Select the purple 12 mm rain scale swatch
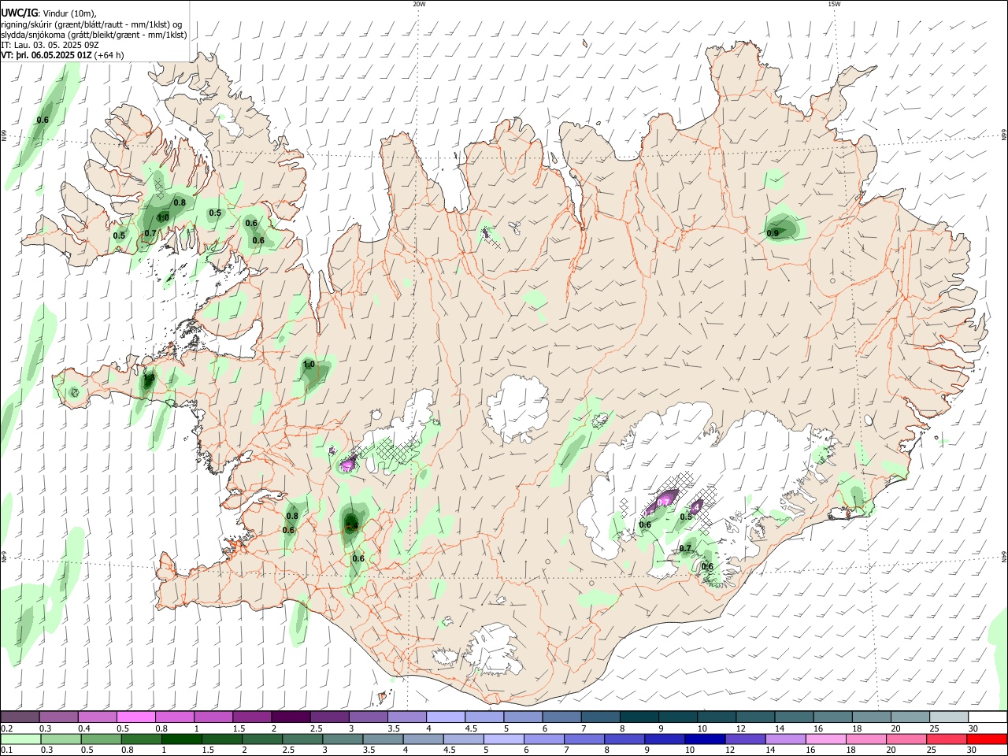Viewport: 1008px width, 756px height. pos(744,739)
